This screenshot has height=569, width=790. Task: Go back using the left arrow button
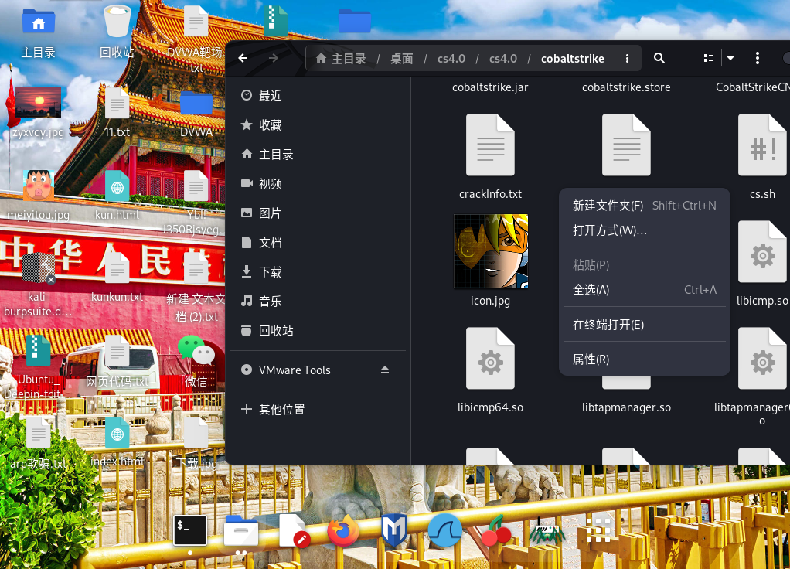pos(243,59)
